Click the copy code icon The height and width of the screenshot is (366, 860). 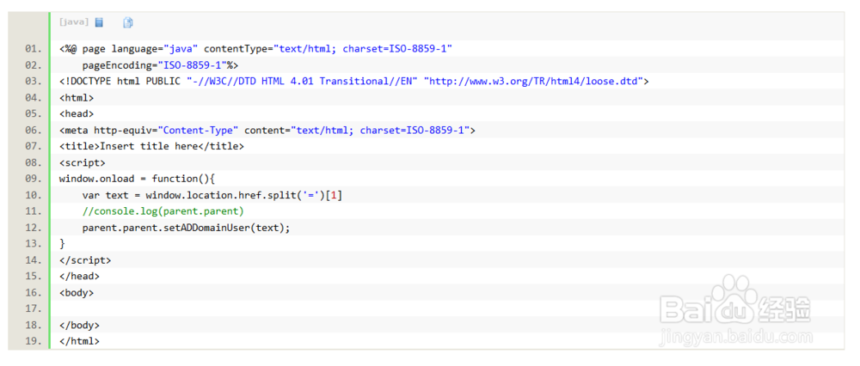[x=128, y=22]
